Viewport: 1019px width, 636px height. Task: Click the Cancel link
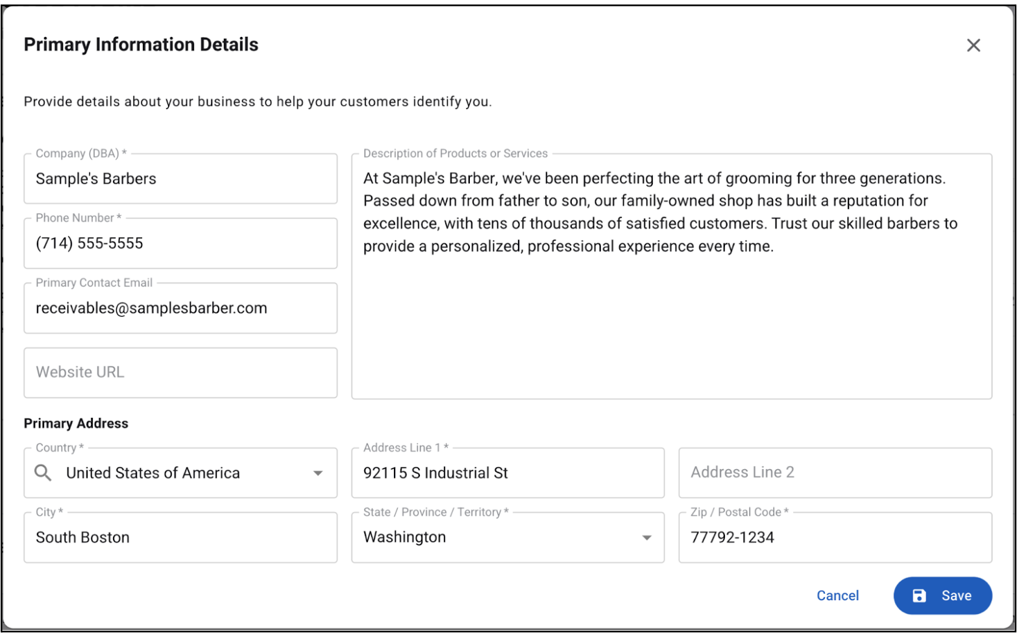(x=837, y=595)
